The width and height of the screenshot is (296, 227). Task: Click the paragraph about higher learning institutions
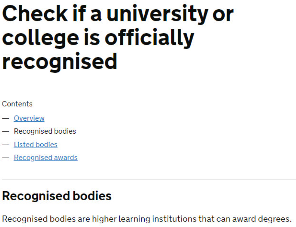pos(147,219)
